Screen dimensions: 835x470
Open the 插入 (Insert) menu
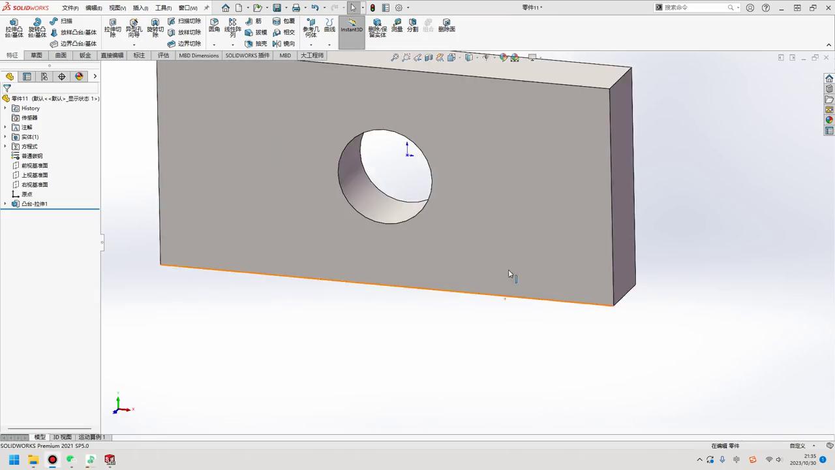tap(140, 8)
